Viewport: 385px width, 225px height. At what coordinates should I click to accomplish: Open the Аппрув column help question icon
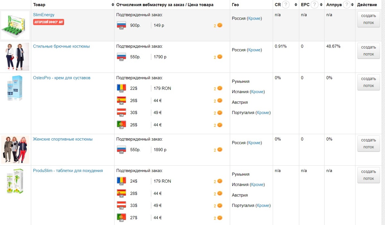(346, 5)
